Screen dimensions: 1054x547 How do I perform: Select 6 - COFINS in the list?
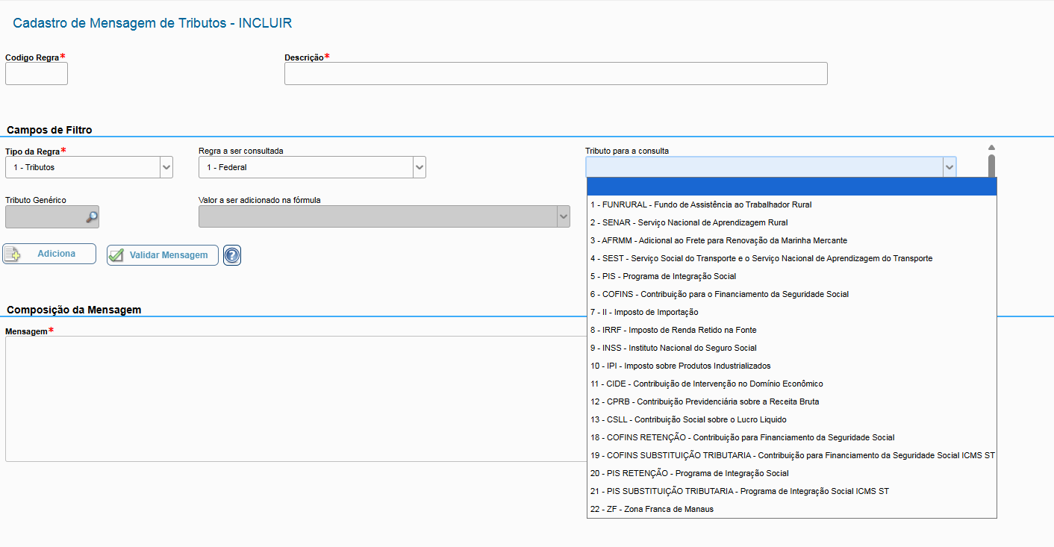(x=719, y=294)
